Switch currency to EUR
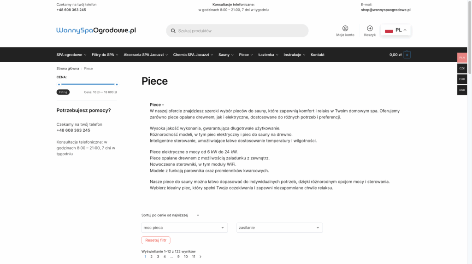The height and width of the screenshot is (264, 472). click(462, 79)
